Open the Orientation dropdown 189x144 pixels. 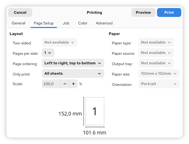pos(159,84)
